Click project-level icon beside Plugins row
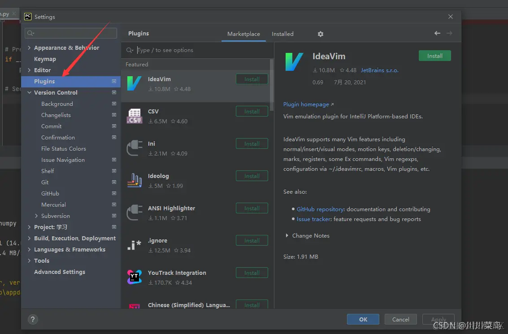 (114, 81)
